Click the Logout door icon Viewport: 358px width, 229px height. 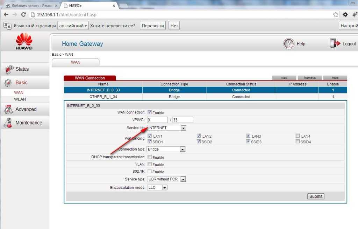click(x=335, y=43)
